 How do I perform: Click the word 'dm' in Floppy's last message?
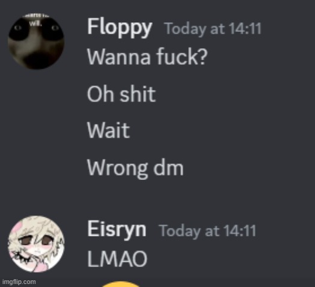click(x=168, y=167)
